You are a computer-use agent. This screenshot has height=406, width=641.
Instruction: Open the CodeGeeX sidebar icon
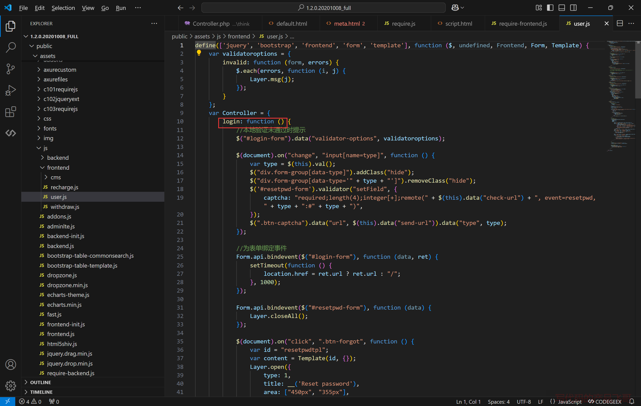pos(11,133)
